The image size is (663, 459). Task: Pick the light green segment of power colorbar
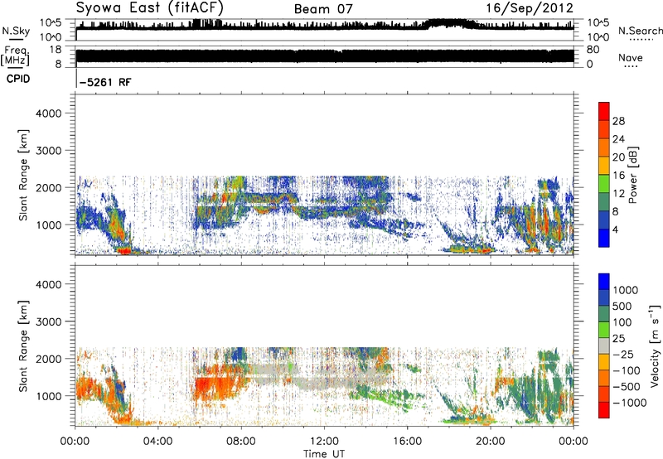(604, 183)
